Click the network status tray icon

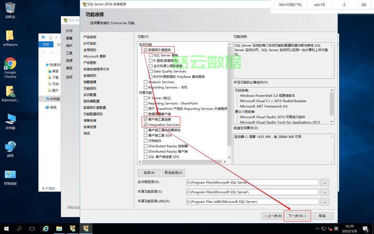pyautogui.click(x=323, y=229)
